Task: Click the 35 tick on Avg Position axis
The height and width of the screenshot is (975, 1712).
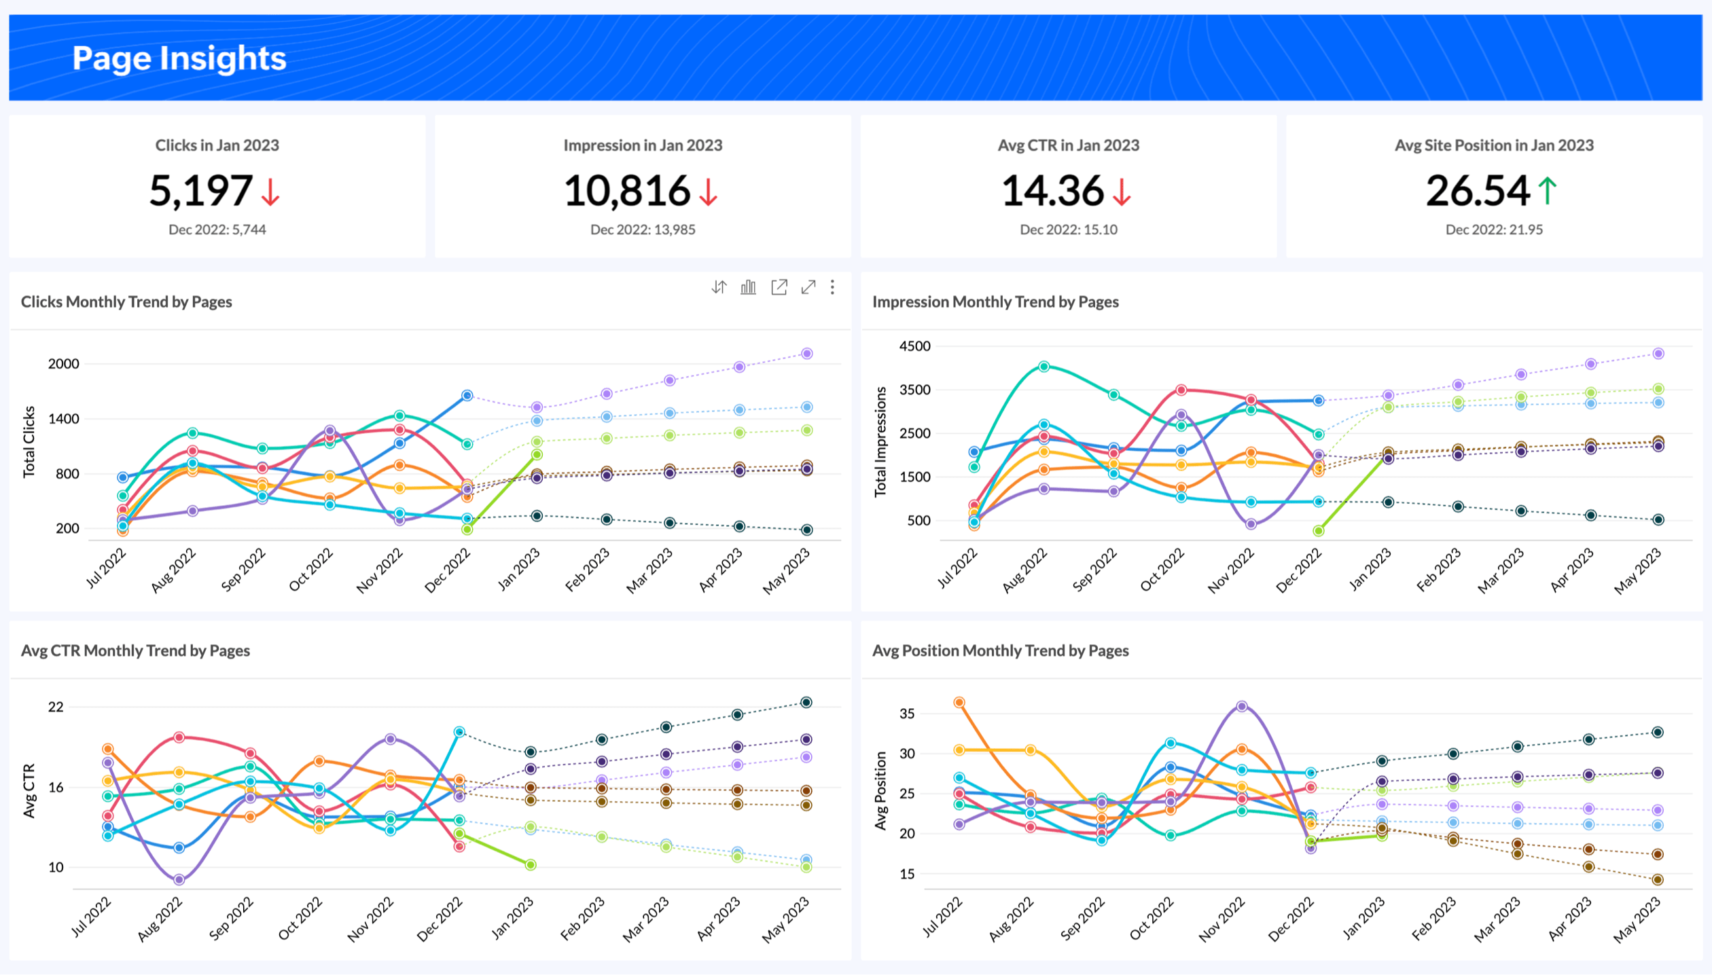Action: coord(907,714)
